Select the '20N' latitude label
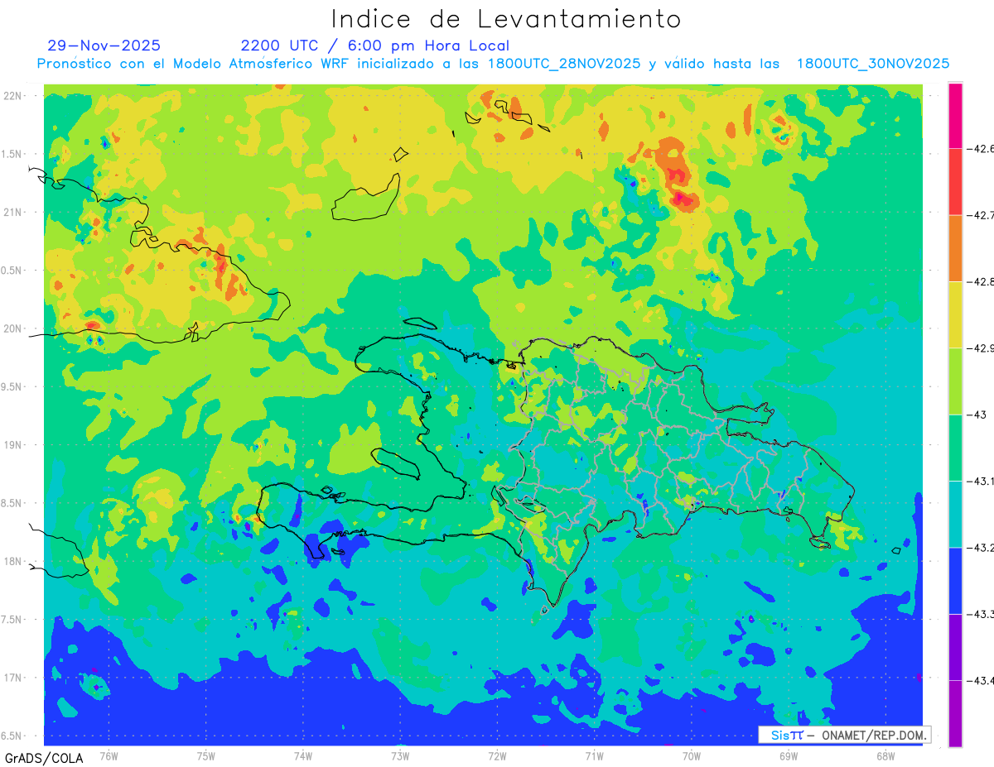Viewport: 994px width, 767px height. coord(13,328)
